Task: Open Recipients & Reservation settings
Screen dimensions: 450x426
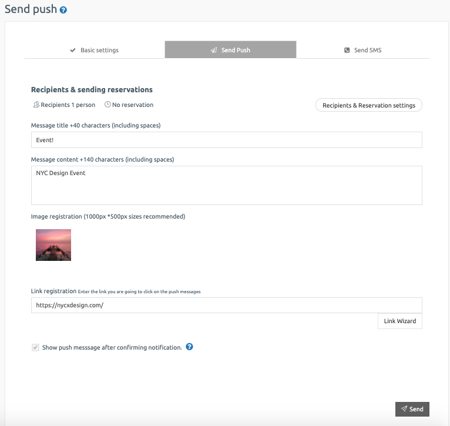Action: (368, 106)
